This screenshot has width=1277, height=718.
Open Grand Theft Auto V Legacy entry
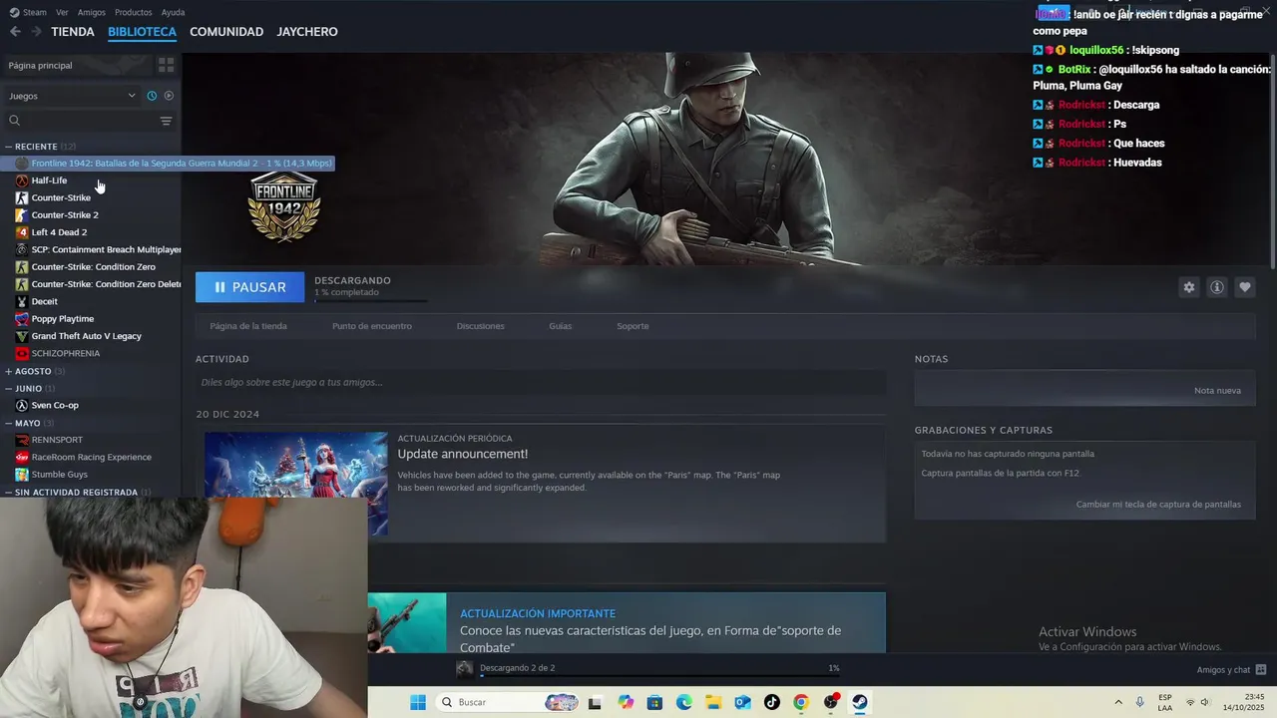coord(86,336)
